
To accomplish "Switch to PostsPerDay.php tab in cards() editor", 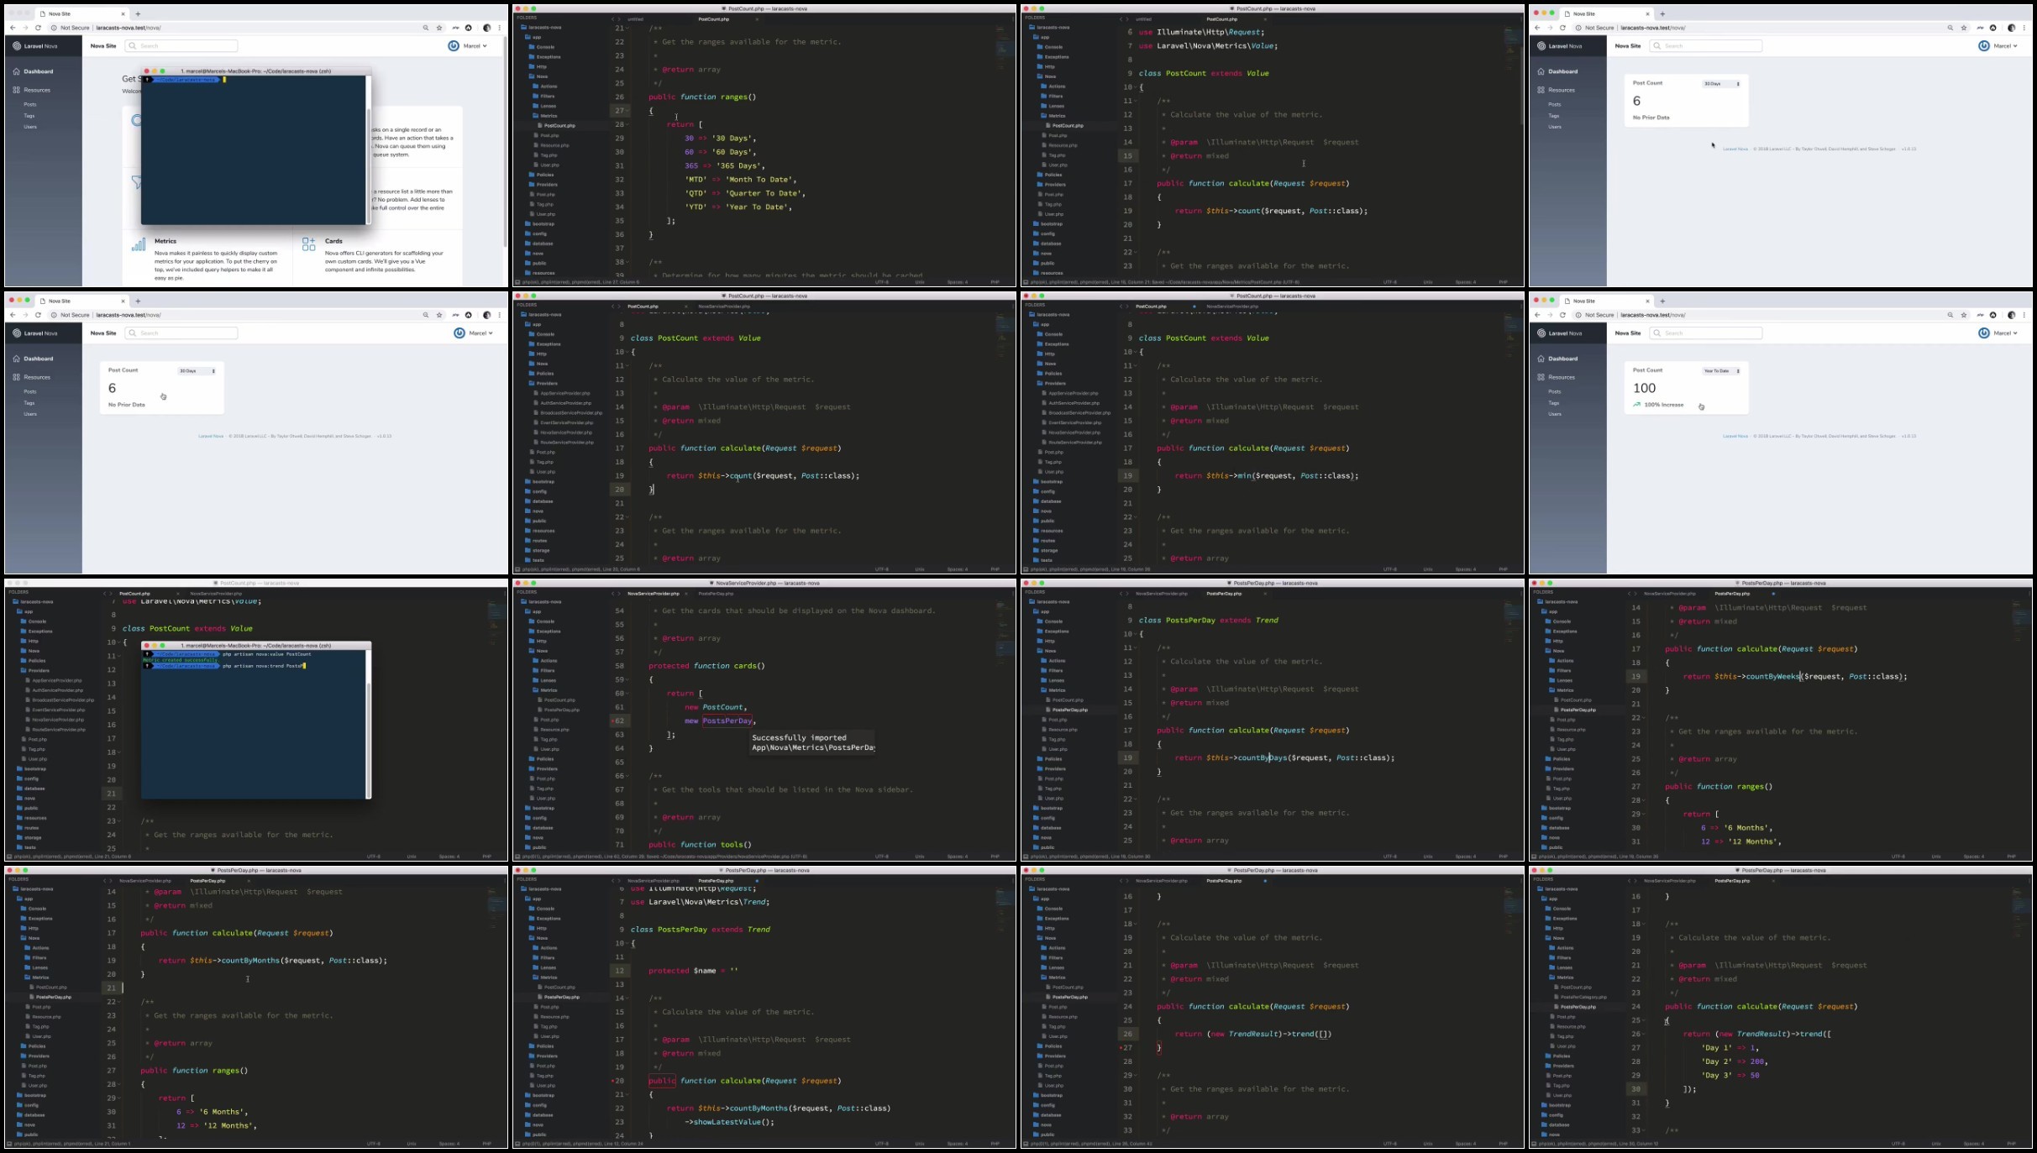I will (x=717, y=594).
